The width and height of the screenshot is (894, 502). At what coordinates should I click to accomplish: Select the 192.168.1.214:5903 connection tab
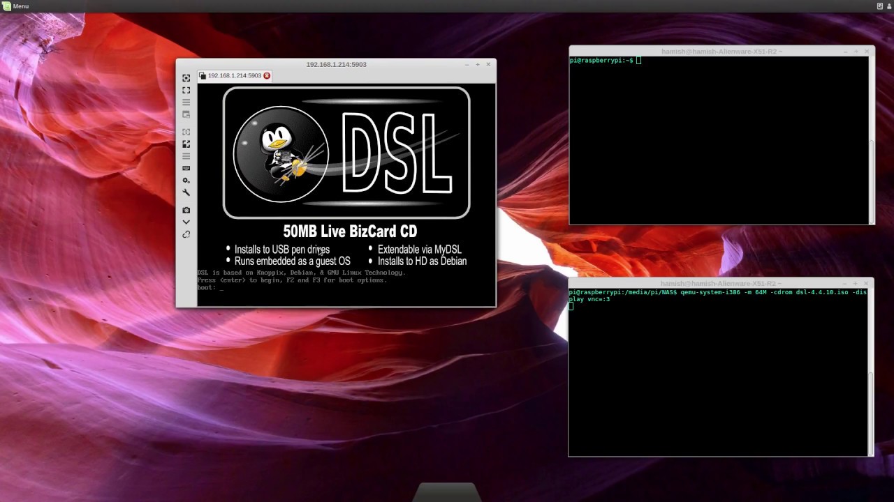point(235,75)
